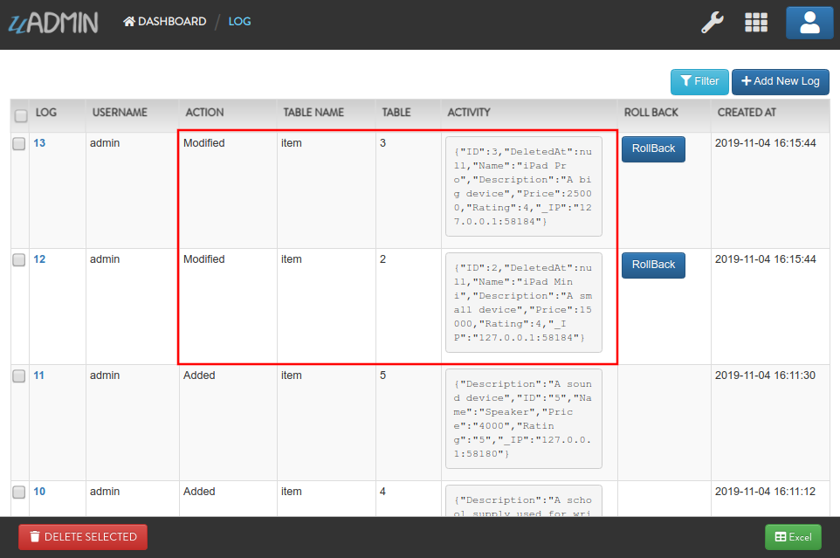Viewport: 840px width, 558px height.
Task: Click DELETE SELECTED button
Action: tap(83, 537)
